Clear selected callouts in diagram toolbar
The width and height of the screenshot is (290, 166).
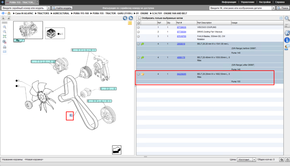pos(5,42)
